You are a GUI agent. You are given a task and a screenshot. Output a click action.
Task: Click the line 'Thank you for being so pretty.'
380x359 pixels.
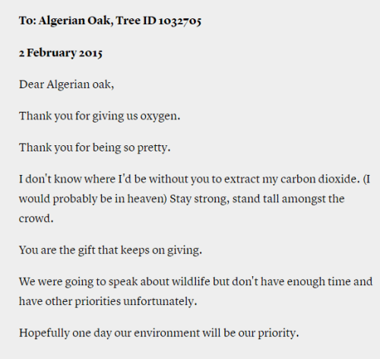[x=95, y=148]
